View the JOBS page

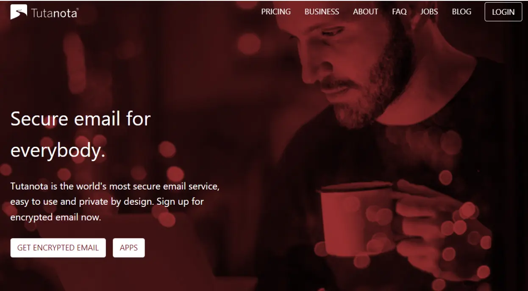(x=429, y=12)
